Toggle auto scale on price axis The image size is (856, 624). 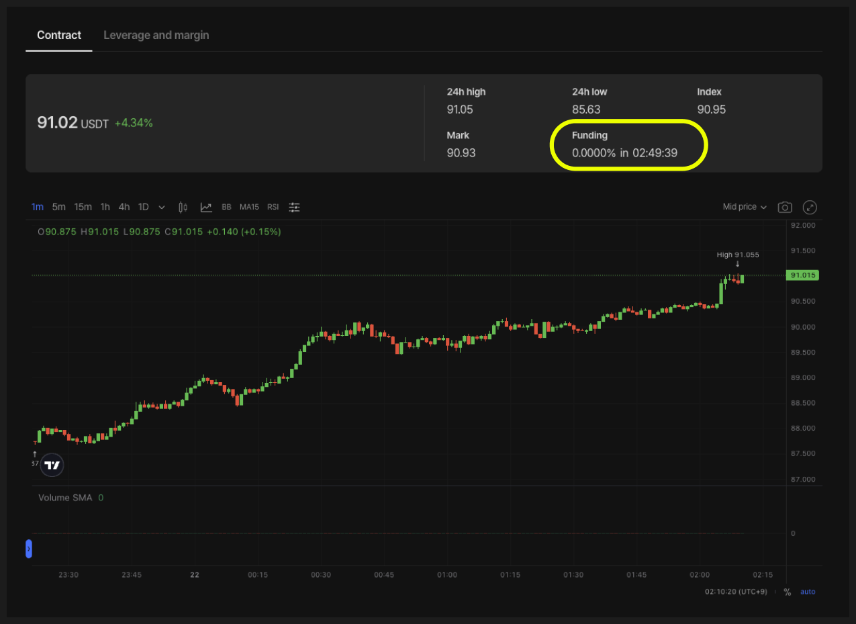pos(808,592)
